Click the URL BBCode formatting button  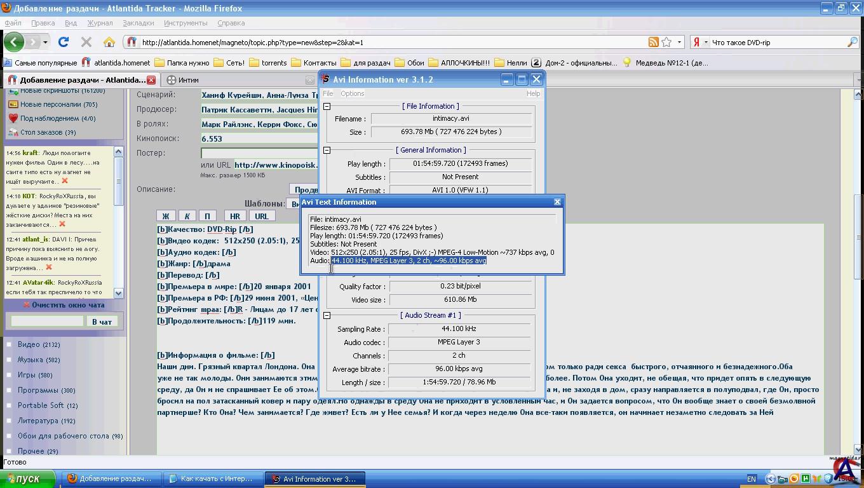point(261,216)
